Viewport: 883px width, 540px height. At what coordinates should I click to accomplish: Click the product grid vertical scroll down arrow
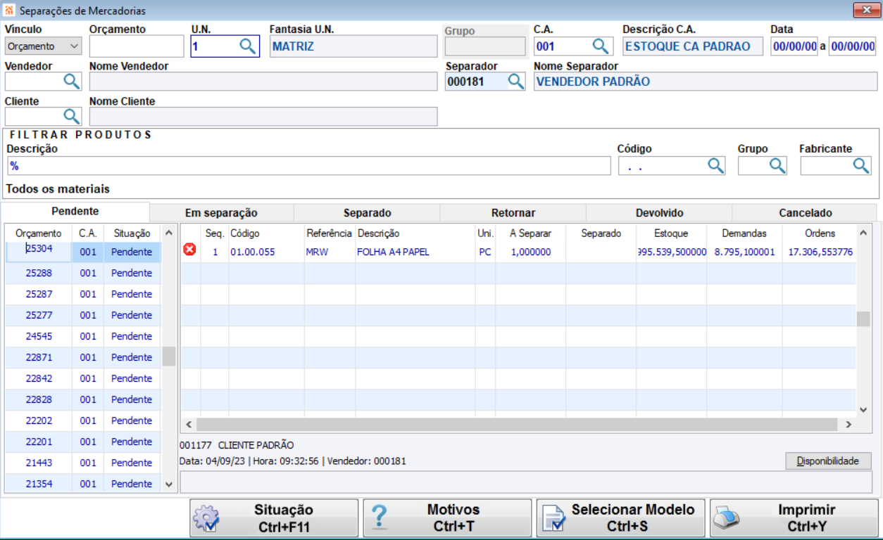[863, 409]
